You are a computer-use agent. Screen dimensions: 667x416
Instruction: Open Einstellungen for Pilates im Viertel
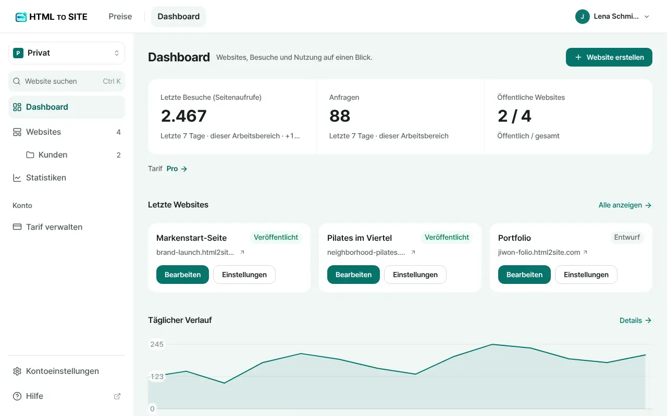pos(415,275)
